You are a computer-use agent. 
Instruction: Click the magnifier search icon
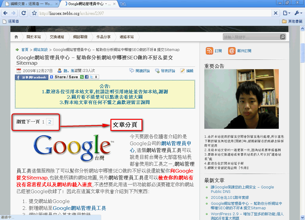tap(282, 37)
